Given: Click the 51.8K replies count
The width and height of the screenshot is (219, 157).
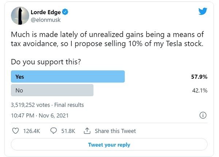Looking at the screenshot, I should pyautogui.click(x=67, y=131).
